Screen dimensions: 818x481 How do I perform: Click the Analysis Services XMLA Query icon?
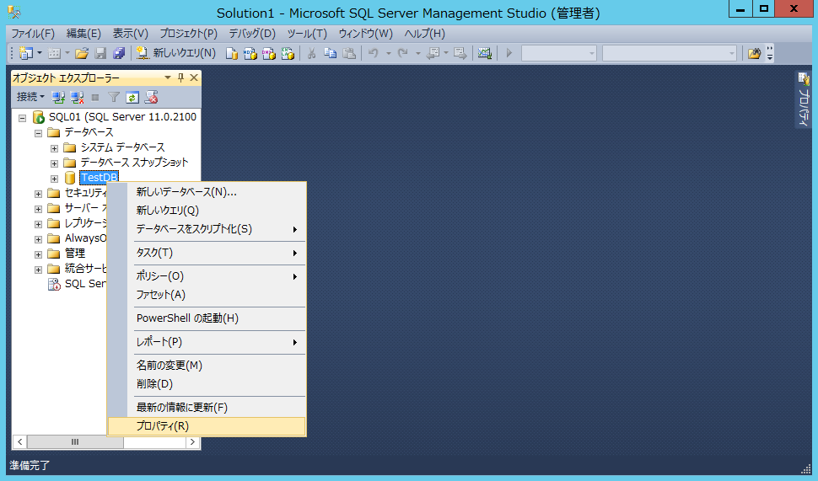pos(288,53)
